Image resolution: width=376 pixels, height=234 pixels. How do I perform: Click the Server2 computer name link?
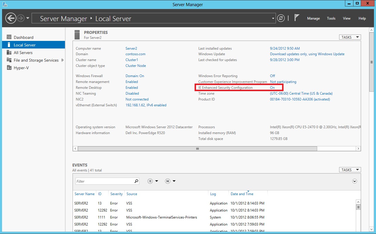click(x=131, y=48)
